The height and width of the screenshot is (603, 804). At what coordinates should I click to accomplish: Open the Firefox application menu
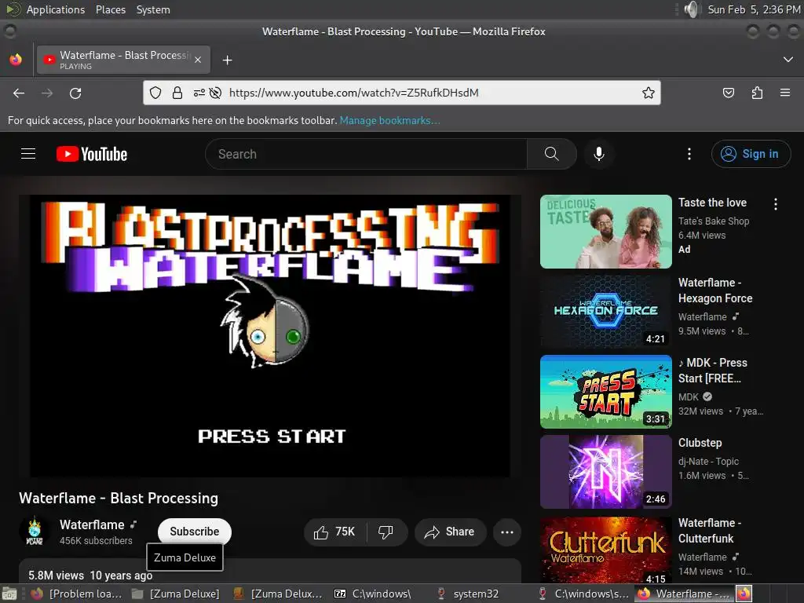click(x=785, y=93)
